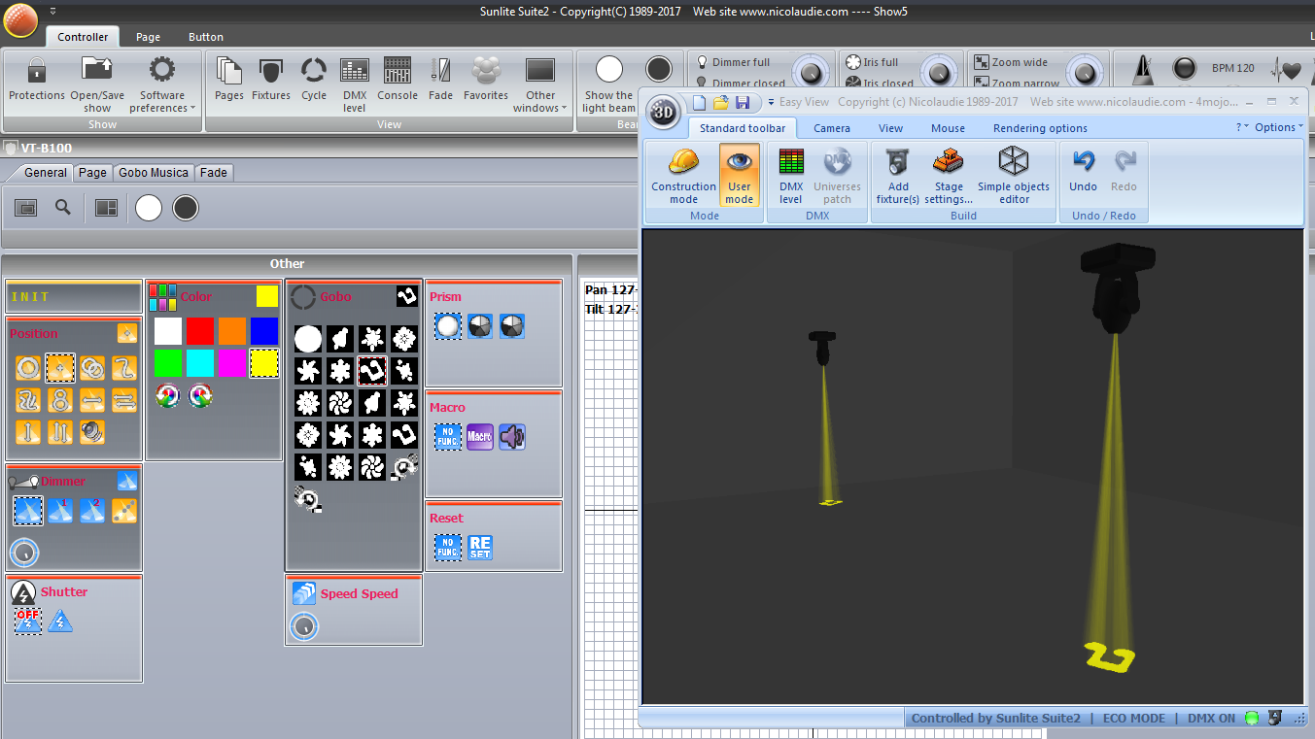Click the white circle button in the VT-B100 toolbar
Image resolution: width=1315 pixels, height=739 pixels.
coord(149,208)
